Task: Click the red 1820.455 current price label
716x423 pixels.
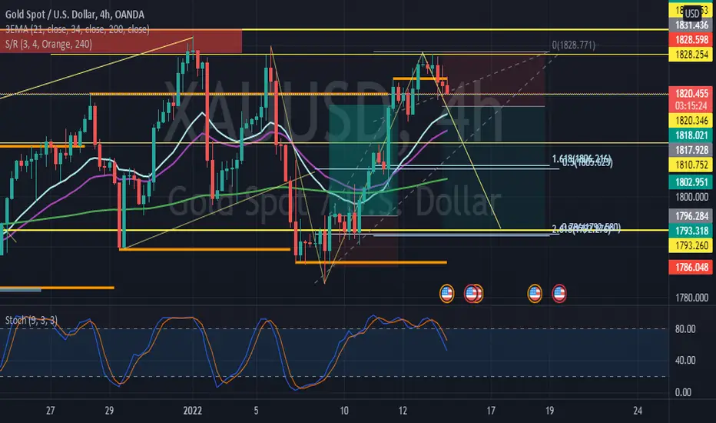Action: [691, 93]
